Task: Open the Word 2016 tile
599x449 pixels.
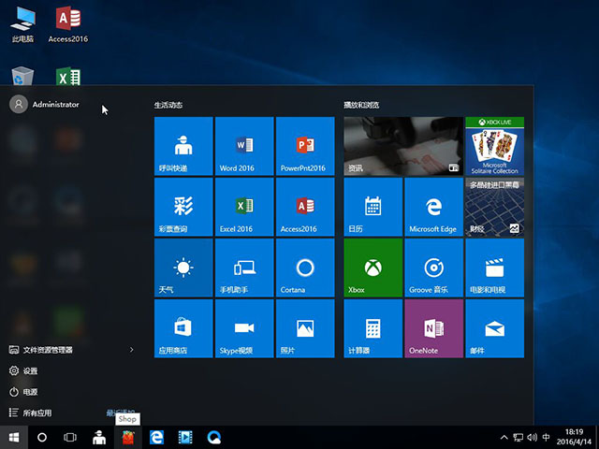Action: point(244,146)
